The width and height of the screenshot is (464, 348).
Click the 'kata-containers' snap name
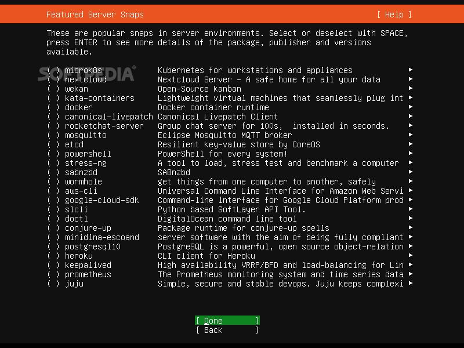(100, 98)
